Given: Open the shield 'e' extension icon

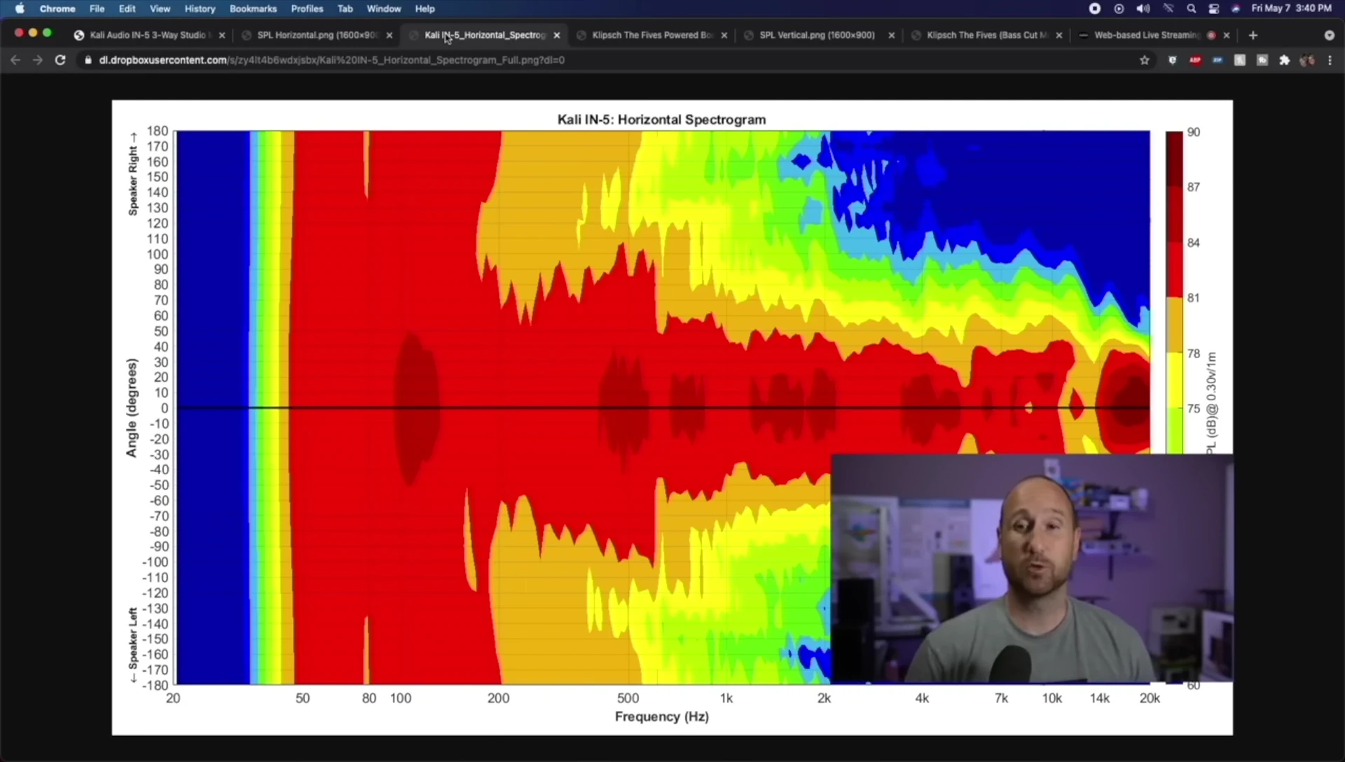Looking at the screenshot, I should click(x=1173, y=60).
